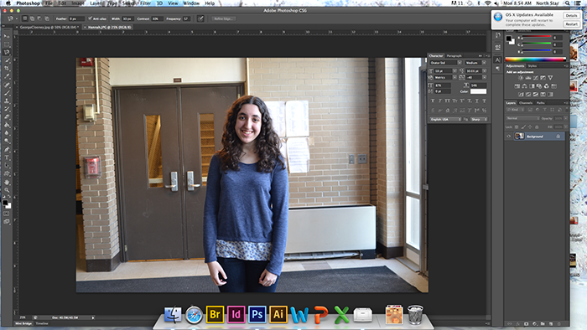587x330 pixels.
Task: Add a Brightness/Contrast adjustment
Action: (521, 78)
